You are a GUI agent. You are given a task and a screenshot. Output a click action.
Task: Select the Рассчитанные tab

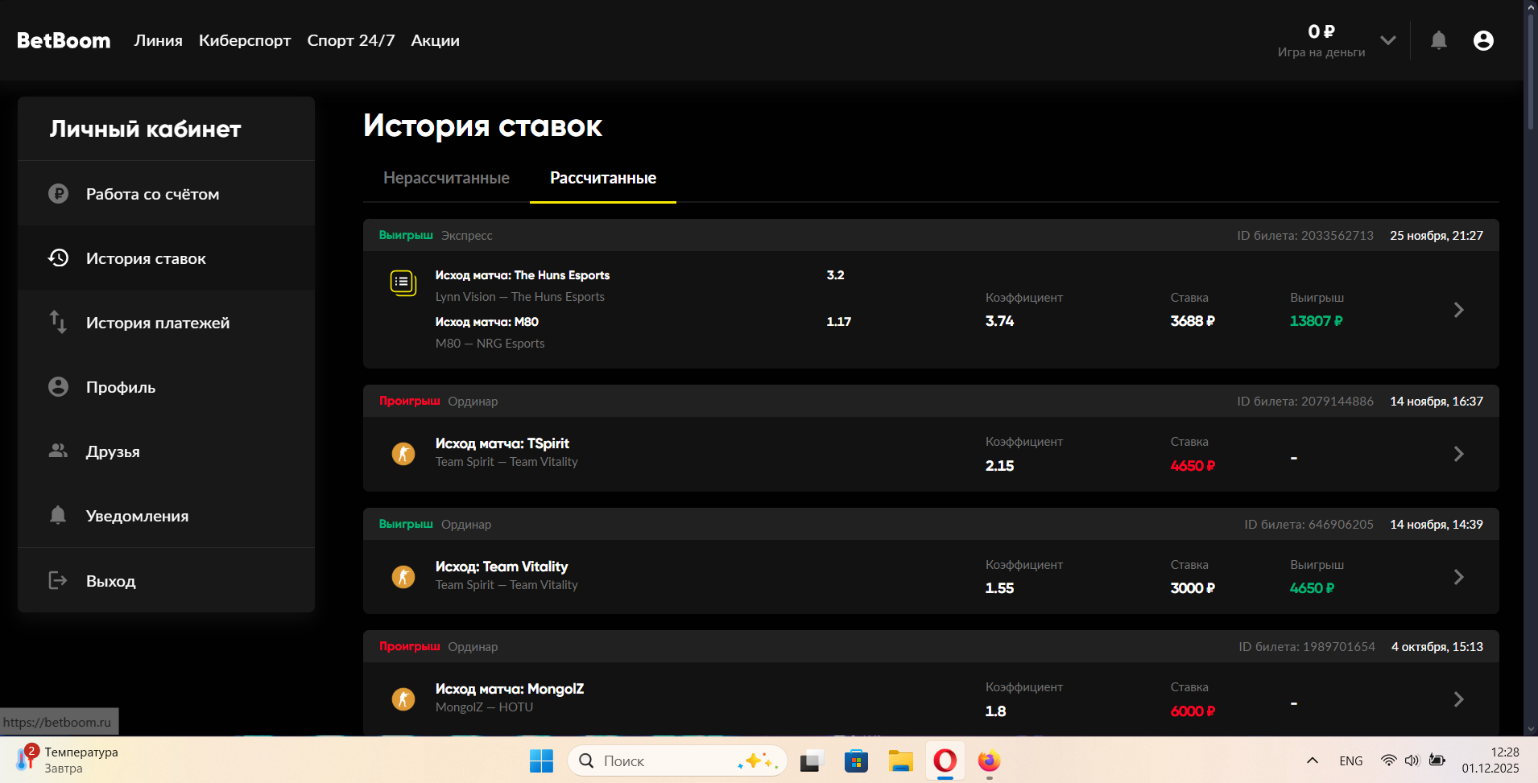(602, 178)
